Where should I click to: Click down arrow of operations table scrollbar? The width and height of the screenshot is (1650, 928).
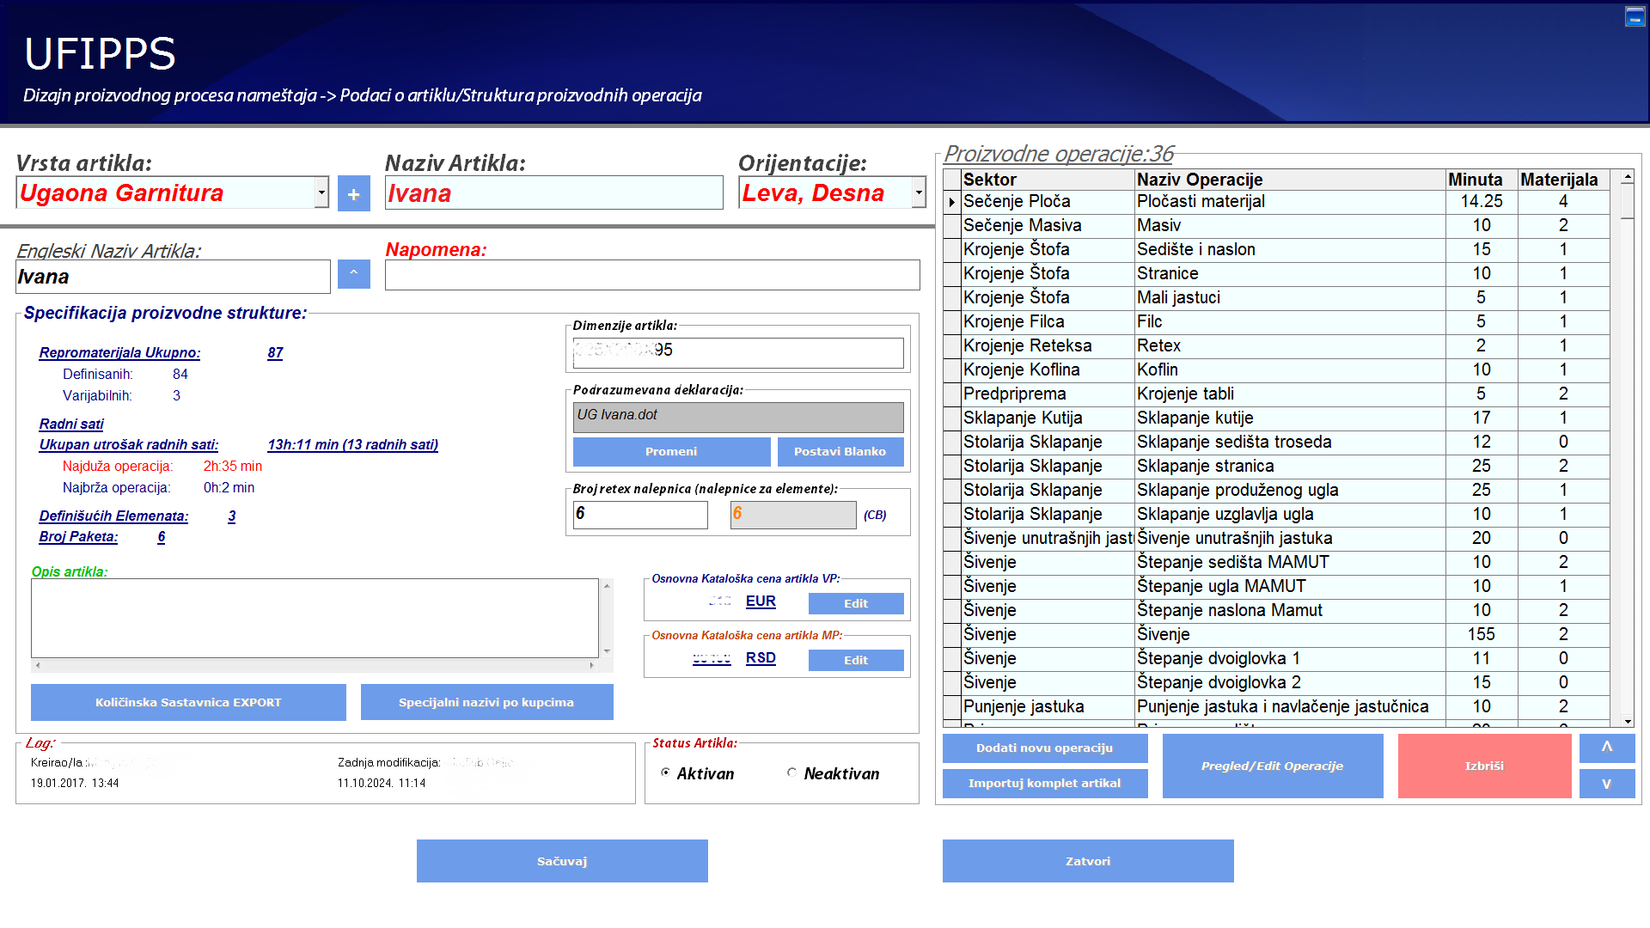click(1627, 721)
